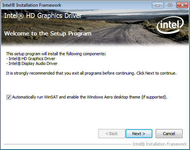Select the 'Welcome to the Setup Program' heading

point(48,34)
